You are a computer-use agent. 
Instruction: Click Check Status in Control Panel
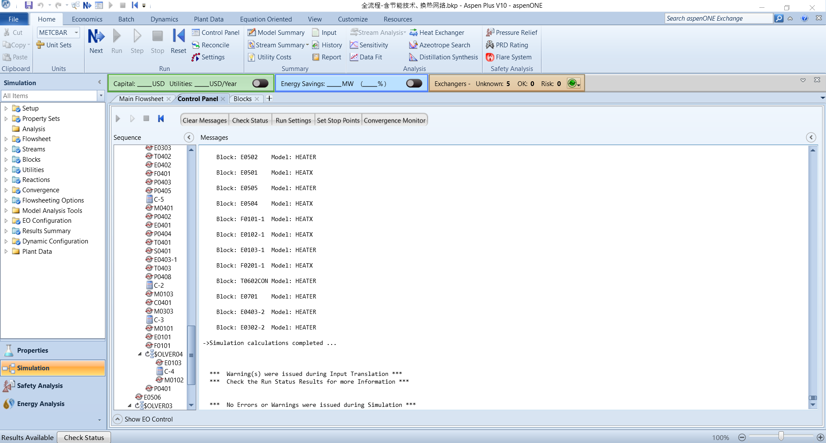[250, 120]
